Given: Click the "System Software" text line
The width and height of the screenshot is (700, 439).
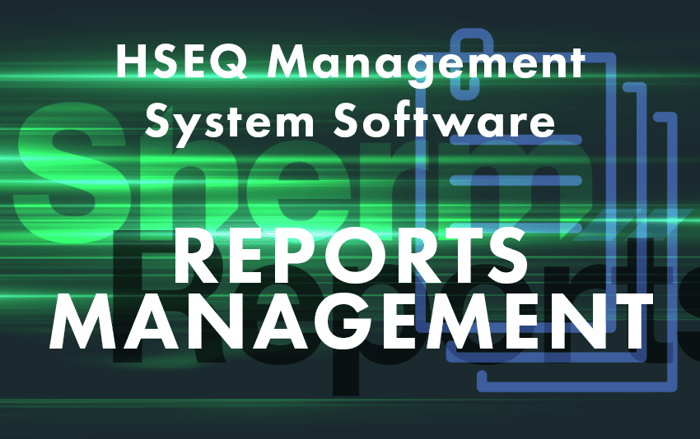Looking at the screenshot, I should pyautogui.click(x=351, y=123).
